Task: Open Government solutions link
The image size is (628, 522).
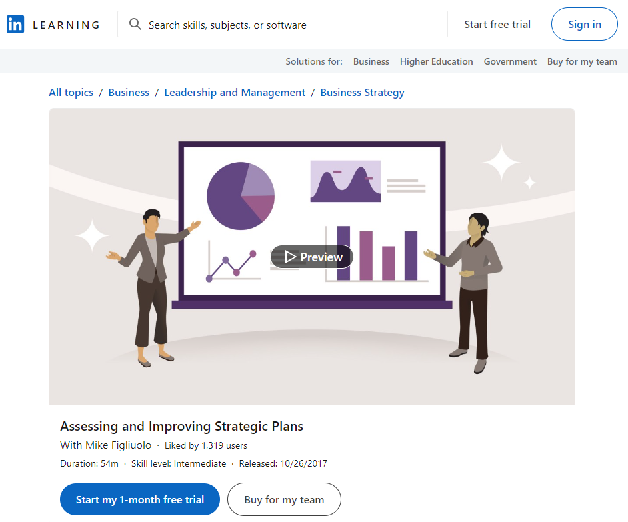Action: (x=510, y=61)
